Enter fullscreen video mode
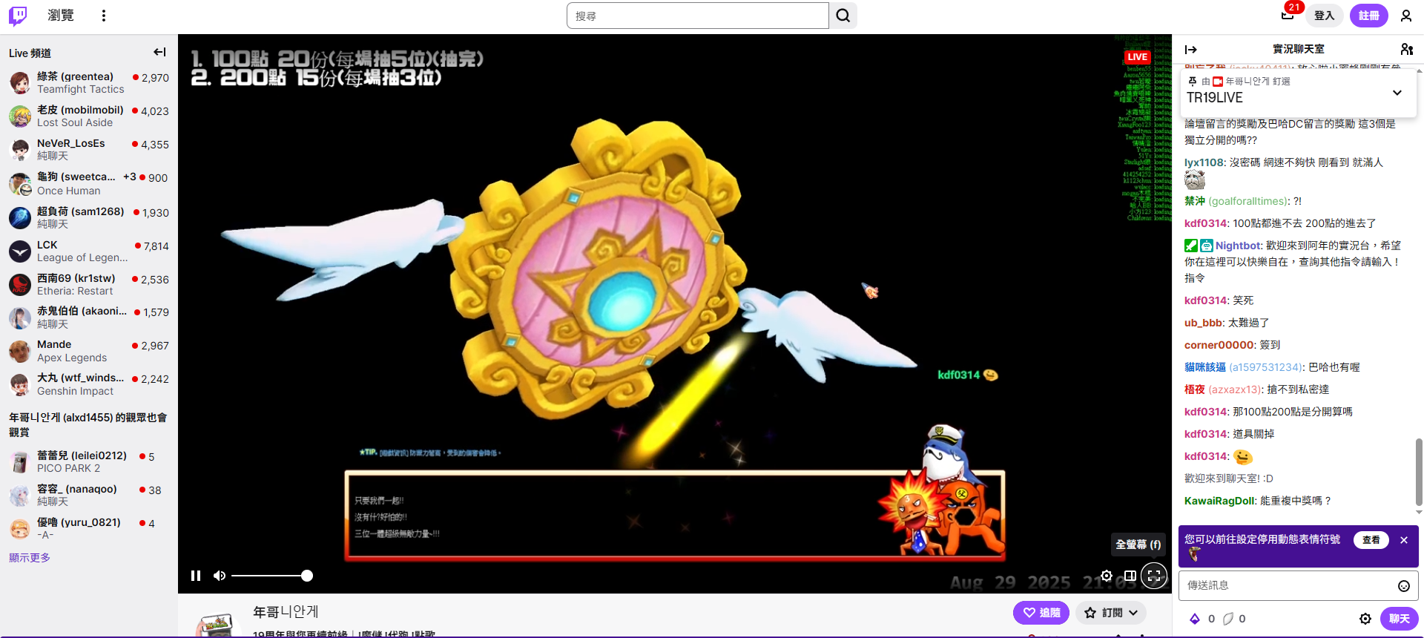This screenshot has width=1424, height=638. point(1154,576)
